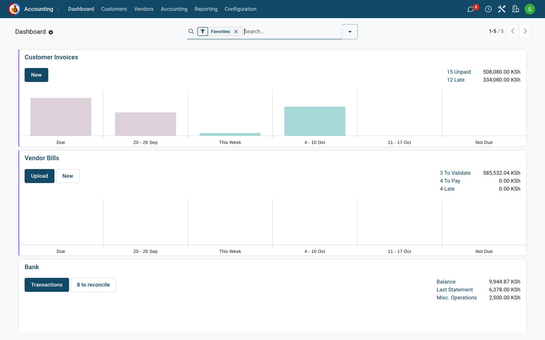545x340 pixels.
Task: Open the Vendors menu
Action: (144, 9)
